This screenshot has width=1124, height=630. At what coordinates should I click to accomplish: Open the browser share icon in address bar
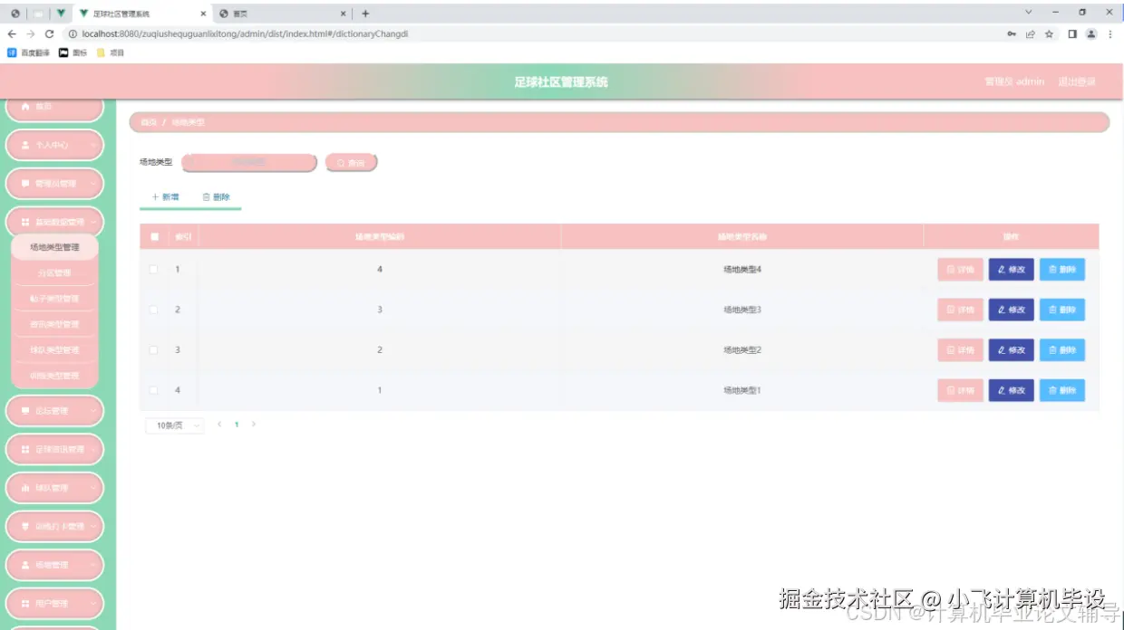[x=1031, y=33]
